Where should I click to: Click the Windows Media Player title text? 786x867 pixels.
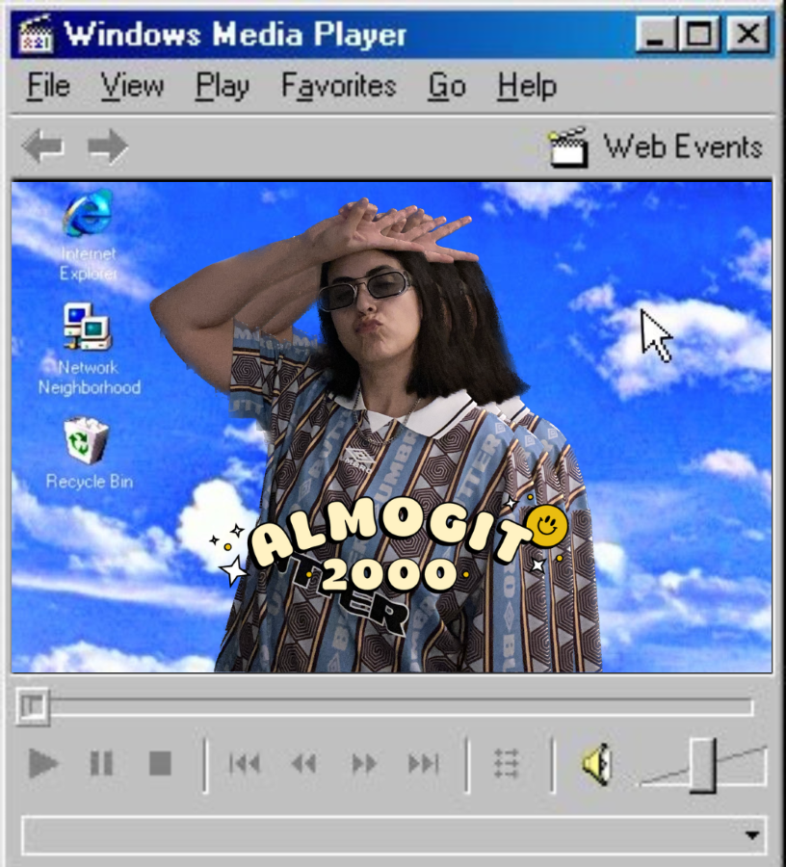tap(235, 35)
